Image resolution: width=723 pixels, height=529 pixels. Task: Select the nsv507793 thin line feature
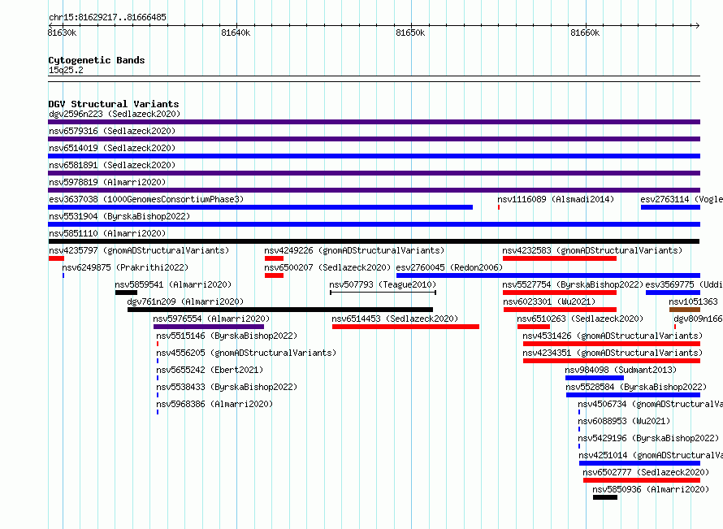coord(383,293)
